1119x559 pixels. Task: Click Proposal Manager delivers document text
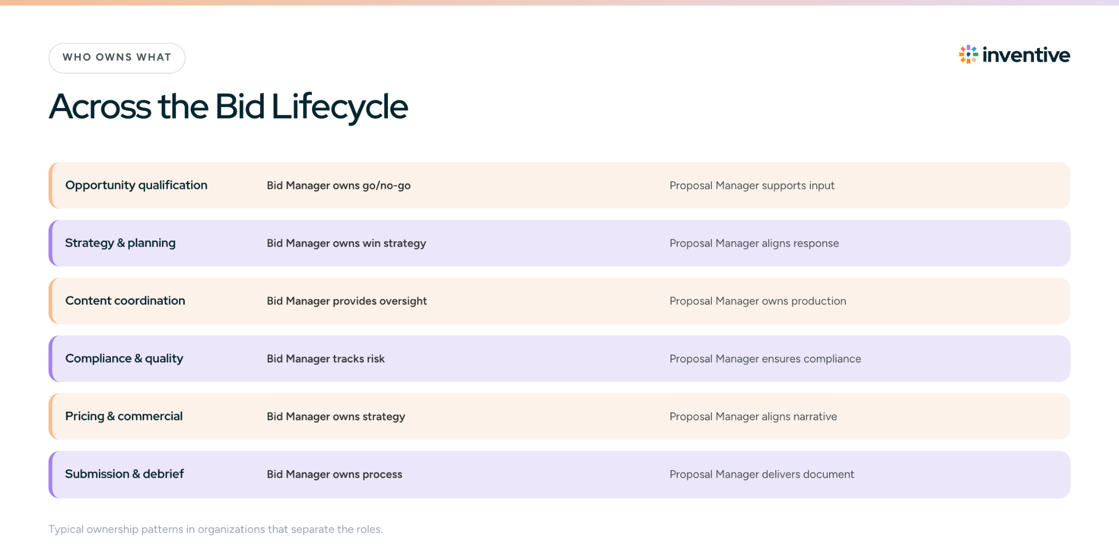click(x=762, y=474)
